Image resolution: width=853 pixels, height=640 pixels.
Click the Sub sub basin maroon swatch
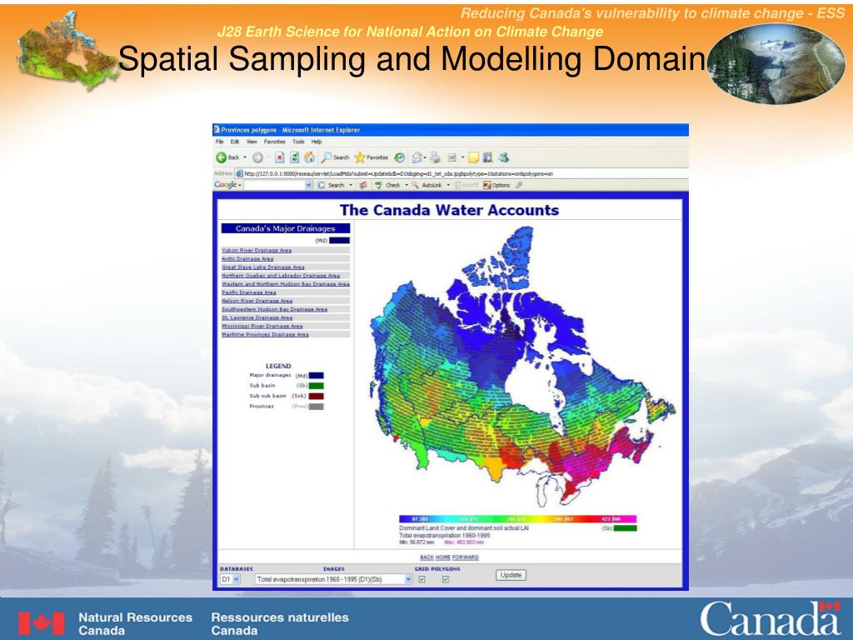316,396
